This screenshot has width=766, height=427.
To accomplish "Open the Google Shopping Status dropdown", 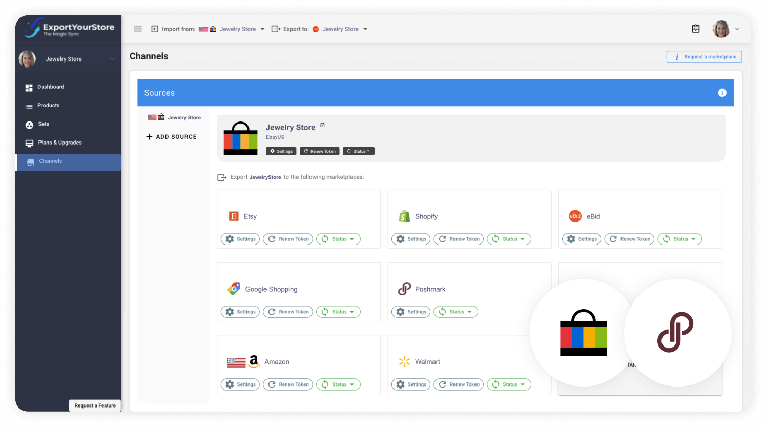I will click(338, 312).
